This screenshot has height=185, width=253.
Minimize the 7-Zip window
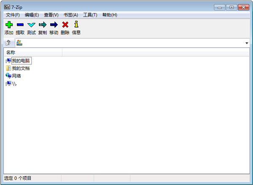coord(219,7)
